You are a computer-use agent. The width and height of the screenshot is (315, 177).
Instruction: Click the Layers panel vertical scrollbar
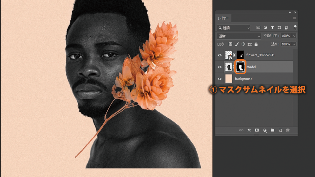(295, 88)
